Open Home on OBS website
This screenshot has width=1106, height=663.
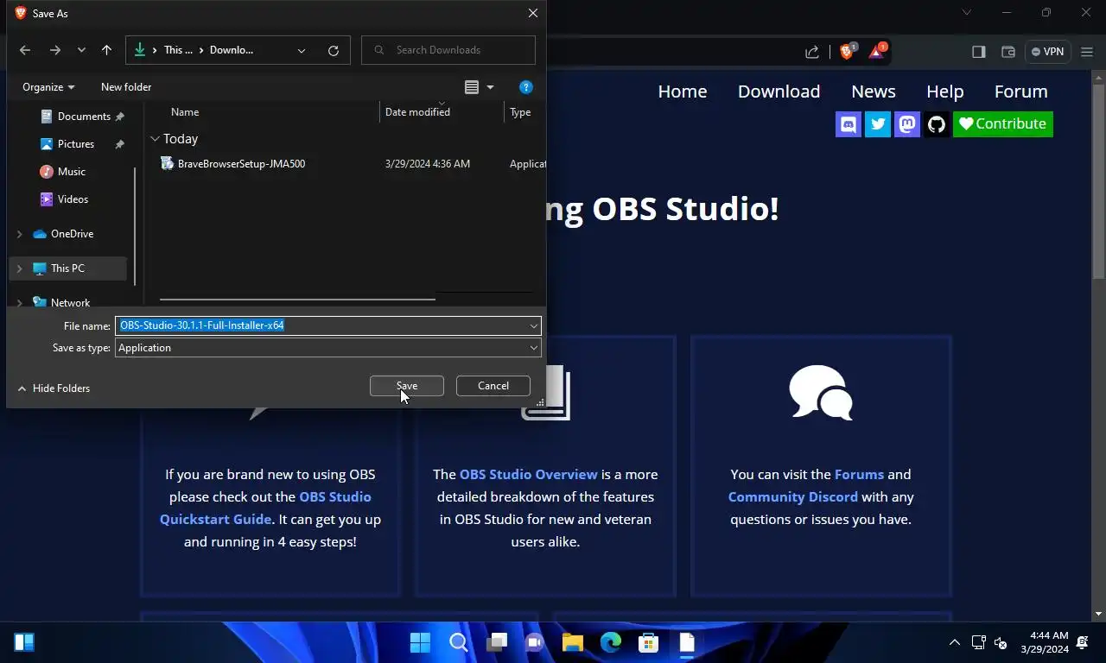(683, 92)
